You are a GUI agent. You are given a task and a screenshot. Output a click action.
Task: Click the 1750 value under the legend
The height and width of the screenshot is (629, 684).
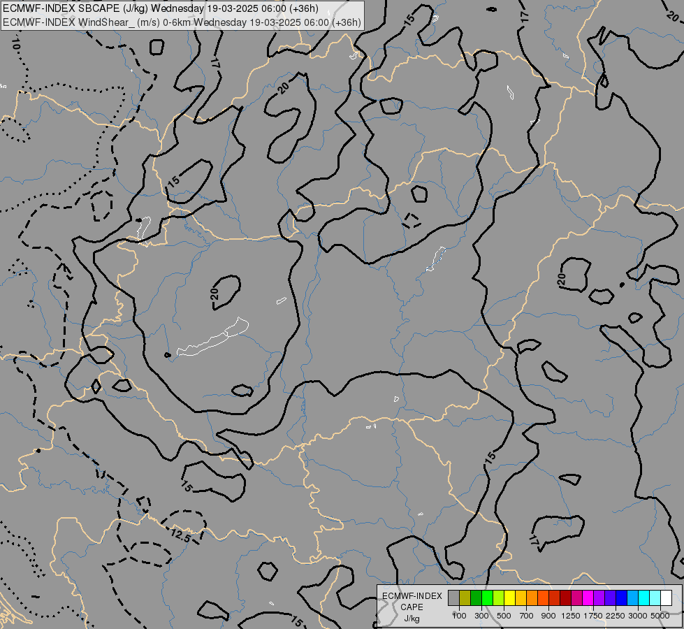(x=593, y=616)
